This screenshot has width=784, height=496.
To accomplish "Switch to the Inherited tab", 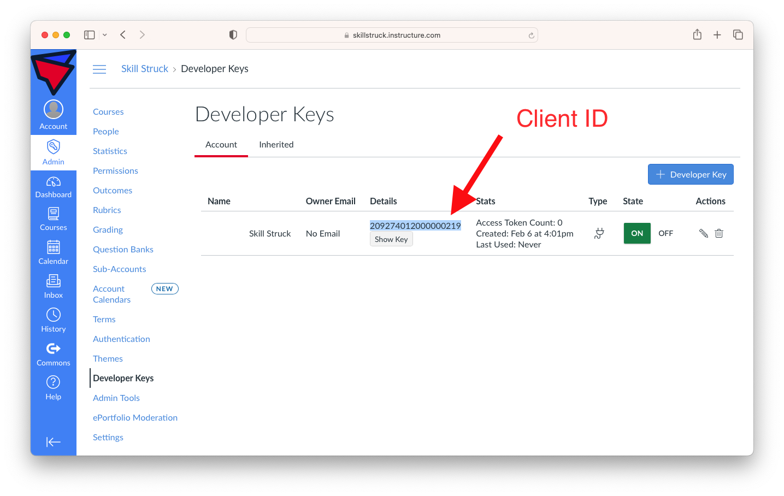I will pyautogui.click(x=276, y=144).
